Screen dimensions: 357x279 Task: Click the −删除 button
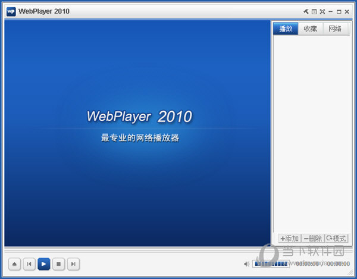313,239
